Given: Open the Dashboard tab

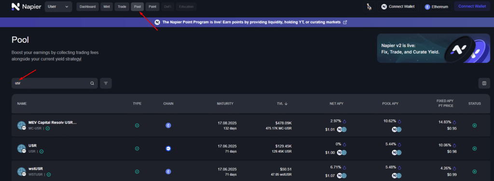Looking at the screenshot, I should [88, 7].
